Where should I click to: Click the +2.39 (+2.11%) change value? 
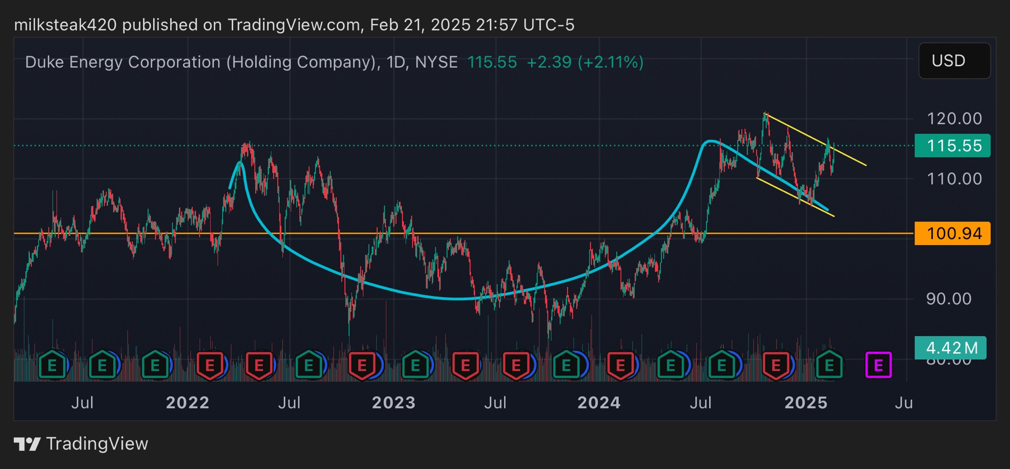pos(585,62)
